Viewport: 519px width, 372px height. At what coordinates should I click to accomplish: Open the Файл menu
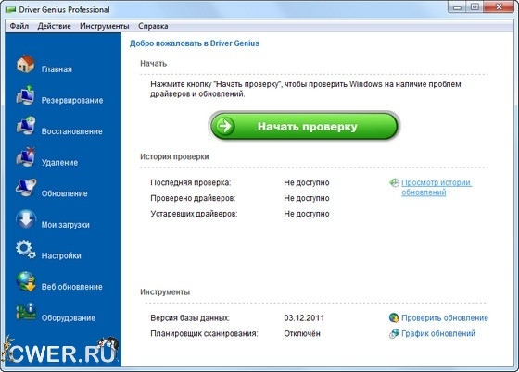(x=19, y=26)
